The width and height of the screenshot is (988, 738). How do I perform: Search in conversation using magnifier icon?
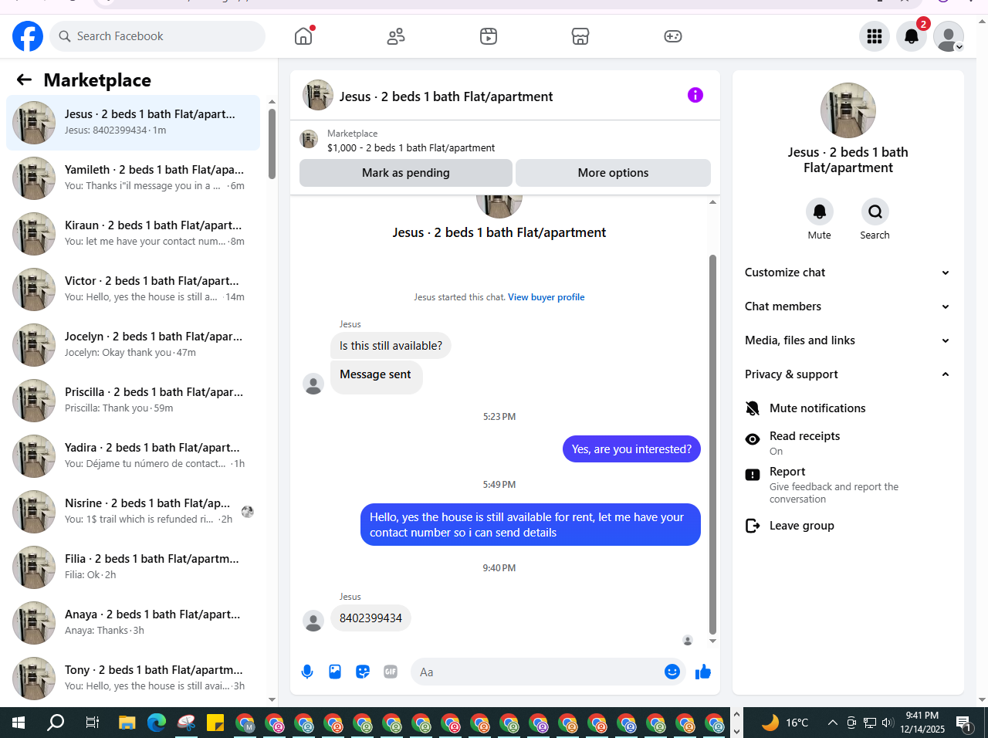pos(875,212)
